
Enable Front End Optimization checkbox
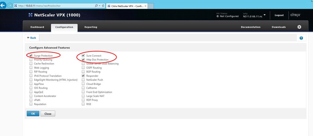click(83, 92)
